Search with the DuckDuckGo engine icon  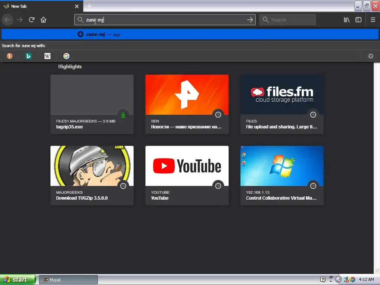(x=9, y=56)
